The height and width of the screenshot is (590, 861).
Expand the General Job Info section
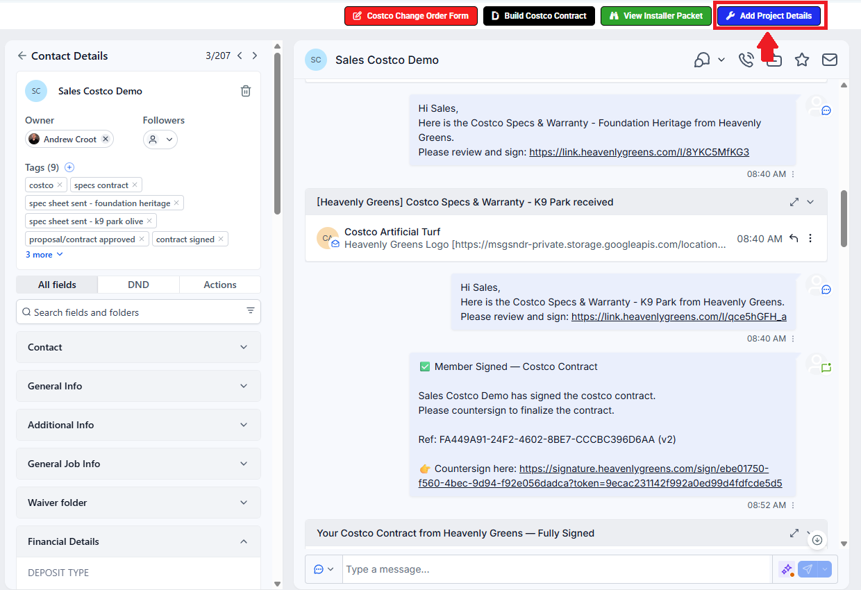[138, 464]
